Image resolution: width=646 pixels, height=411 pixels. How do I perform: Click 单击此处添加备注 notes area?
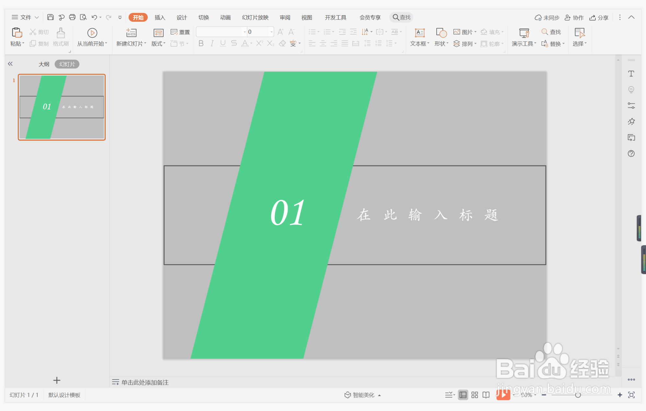pyautogui.click(x=144, y=382)
